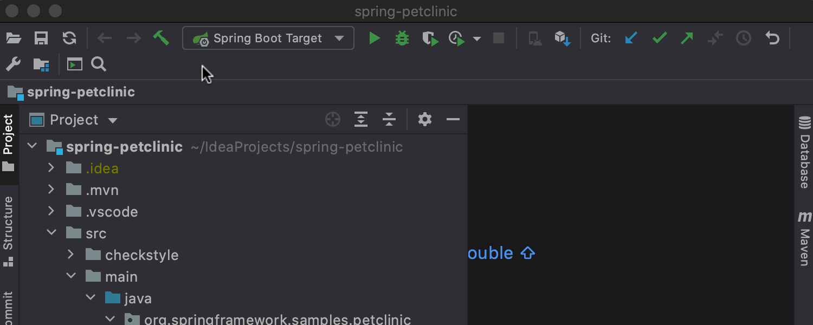Viewport: 813px width, 325px height.
Task: Collapse the main folder chevron
Action: coord(71,276)
